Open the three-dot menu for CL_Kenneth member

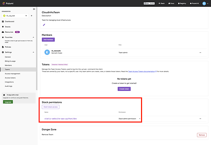tap(200, 52)
